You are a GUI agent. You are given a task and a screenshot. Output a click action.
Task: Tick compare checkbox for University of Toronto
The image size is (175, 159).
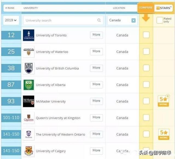click(x=146, y=35)
